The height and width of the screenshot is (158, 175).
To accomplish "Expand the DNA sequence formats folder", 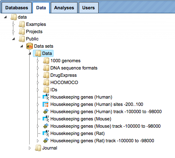I will click(x=38, y=68).
